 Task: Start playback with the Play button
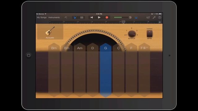99,18
